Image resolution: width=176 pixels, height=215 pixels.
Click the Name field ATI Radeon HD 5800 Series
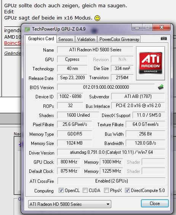pyautogui.click(x=95, y=50)
